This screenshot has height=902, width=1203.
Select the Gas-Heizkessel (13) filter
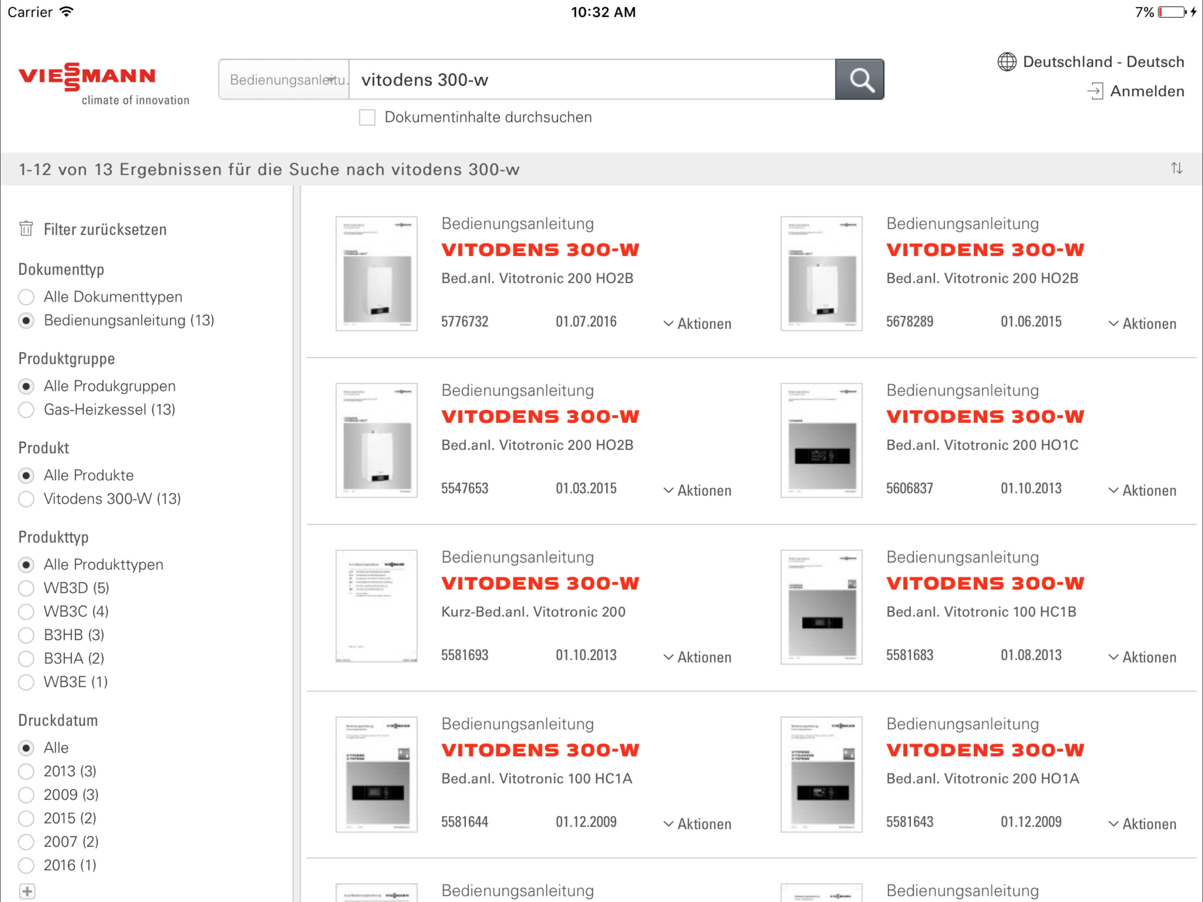(26, 410)
